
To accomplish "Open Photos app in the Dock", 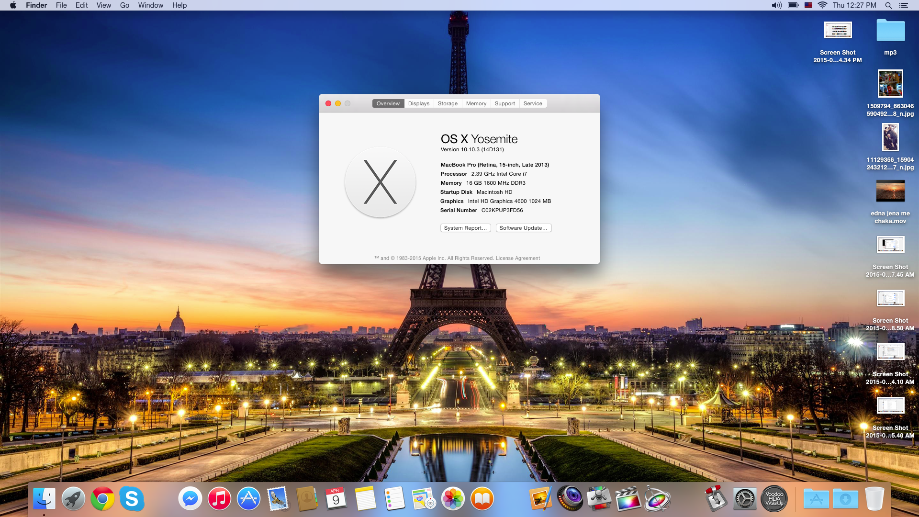I will (x=453, y=499).
